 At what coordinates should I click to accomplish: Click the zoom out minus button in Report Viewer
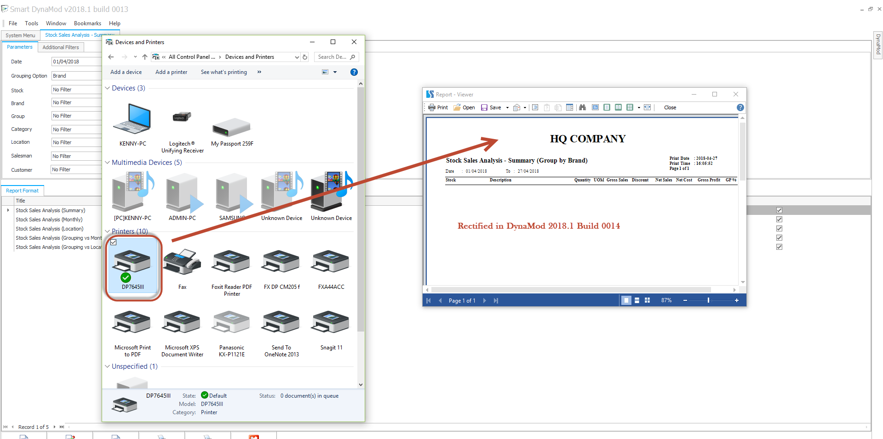click(x=685, y=300)
